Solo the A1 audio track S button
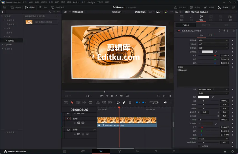This screenshot has width=238, height=154. point(83,134)
